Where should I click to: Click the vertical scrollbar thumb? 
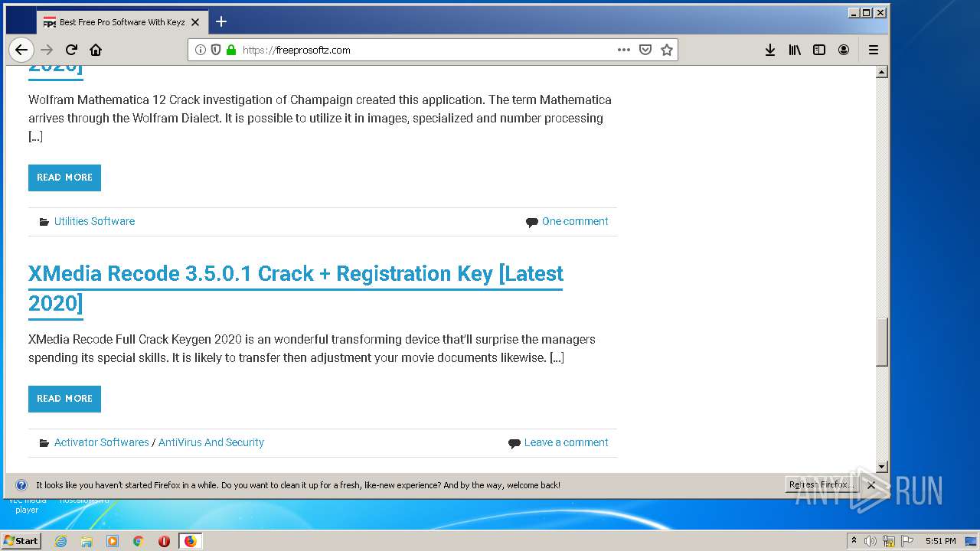(882, 342)
